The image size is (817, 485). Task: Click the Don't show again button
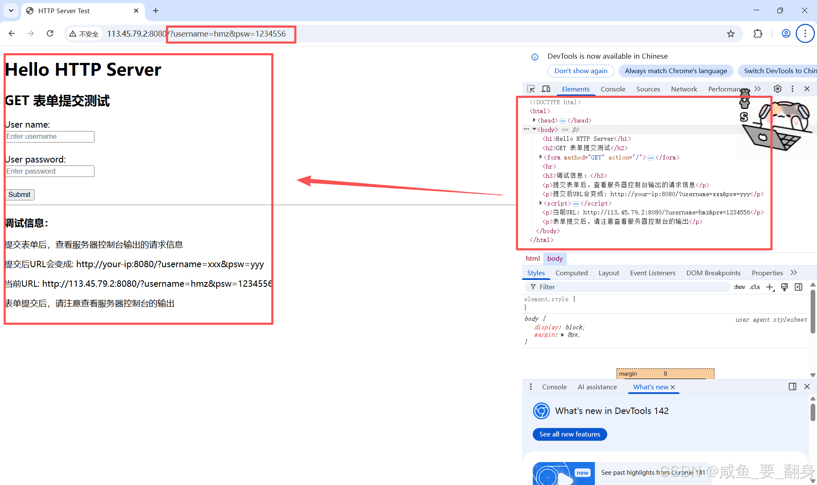tap(581, 71)
